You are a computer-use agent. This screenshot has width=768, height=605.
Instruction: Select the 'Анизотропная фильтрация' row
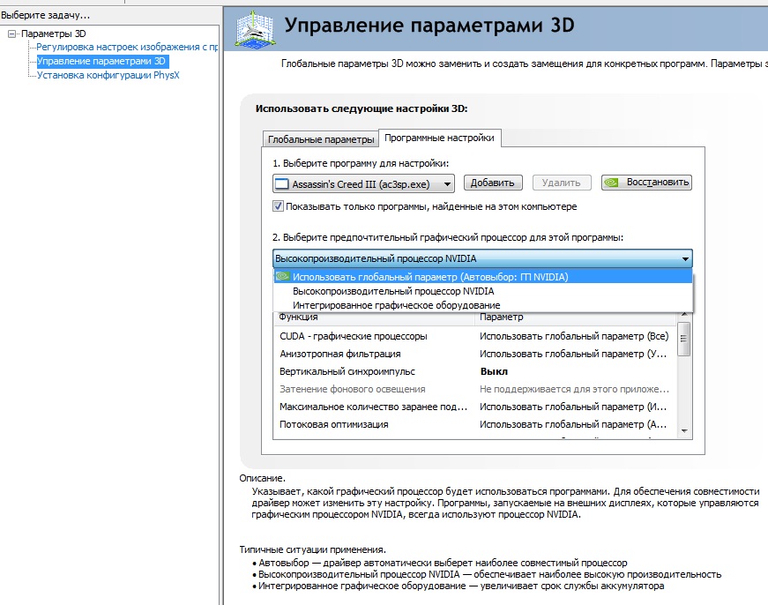[x=475, y=355]
